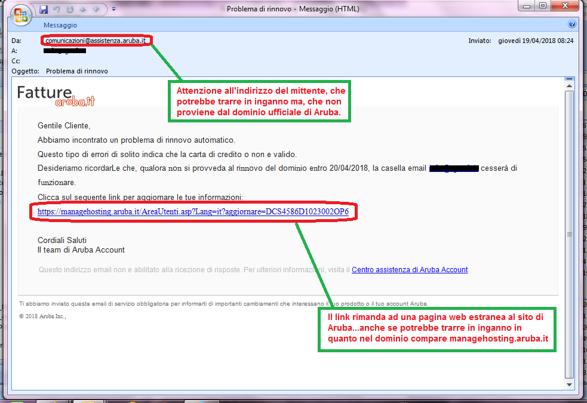Open the managehosting.aruba.it AreaUtenti link
This screenshot has height=403, width=587.
(193, 212)
